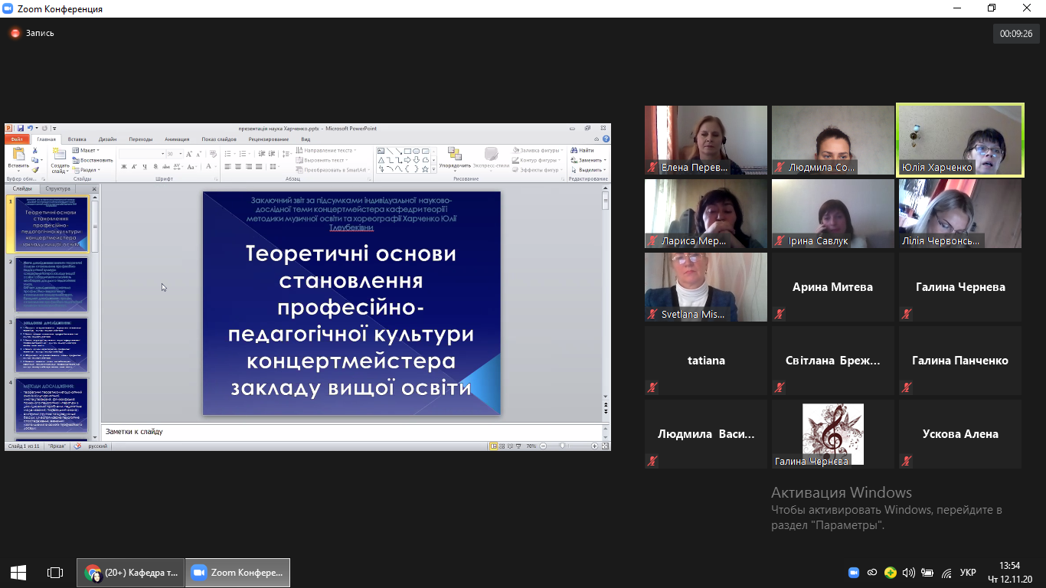Click the Task View taskbar icon
The image size is (1046, 588).
point(55,572)
